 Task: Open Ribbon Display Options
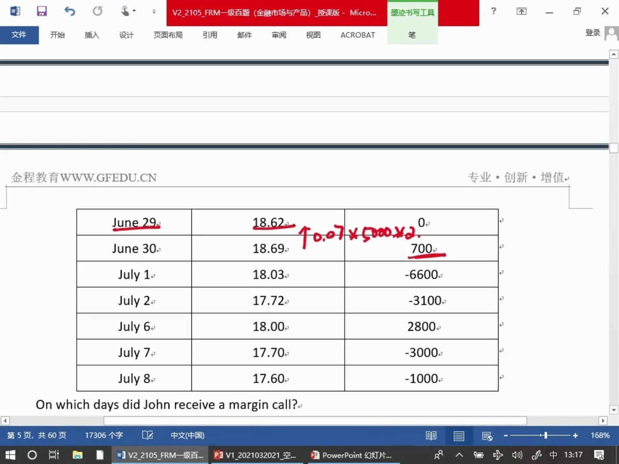pyautogui.click(x=521, y=11)
